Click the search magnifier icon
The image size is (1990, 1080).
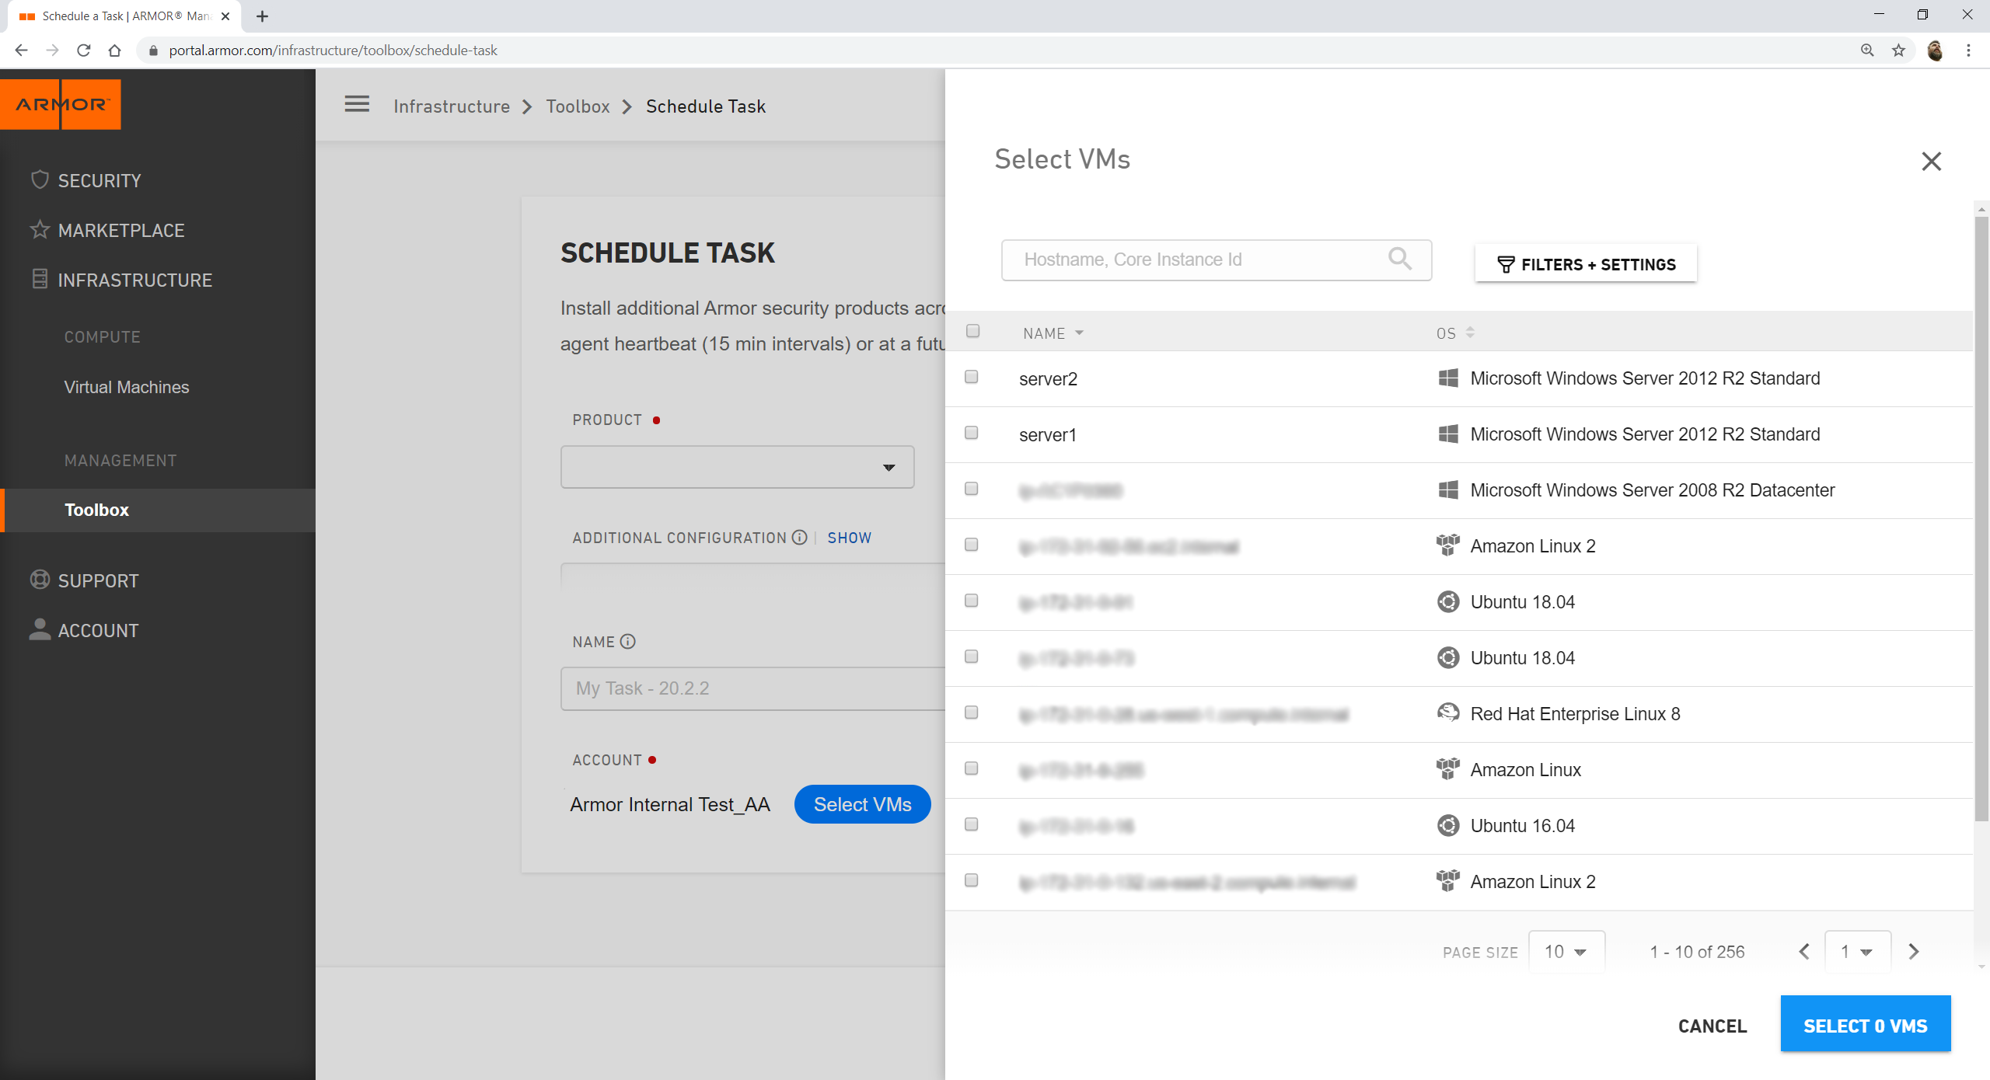[x=1399, y=259]
